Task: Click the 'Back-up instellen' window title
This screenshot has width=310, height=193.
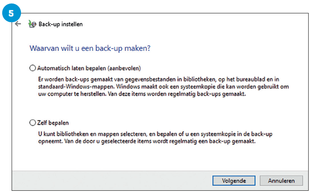Action: coord(60,24)
